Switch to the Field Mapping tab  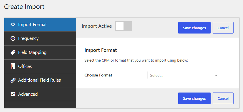point(40,52)
